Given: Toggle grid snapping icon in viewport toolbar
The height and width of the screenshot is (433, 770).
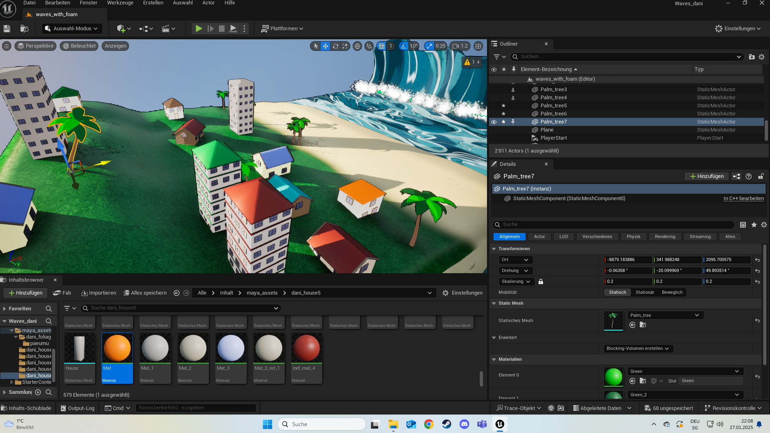Looking at the screenshot, I should tap(381, 46).
